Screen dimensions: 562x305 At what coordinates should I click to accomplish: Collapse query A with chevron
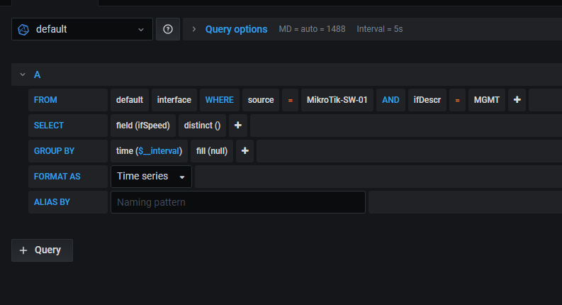(x=23, y=74)
